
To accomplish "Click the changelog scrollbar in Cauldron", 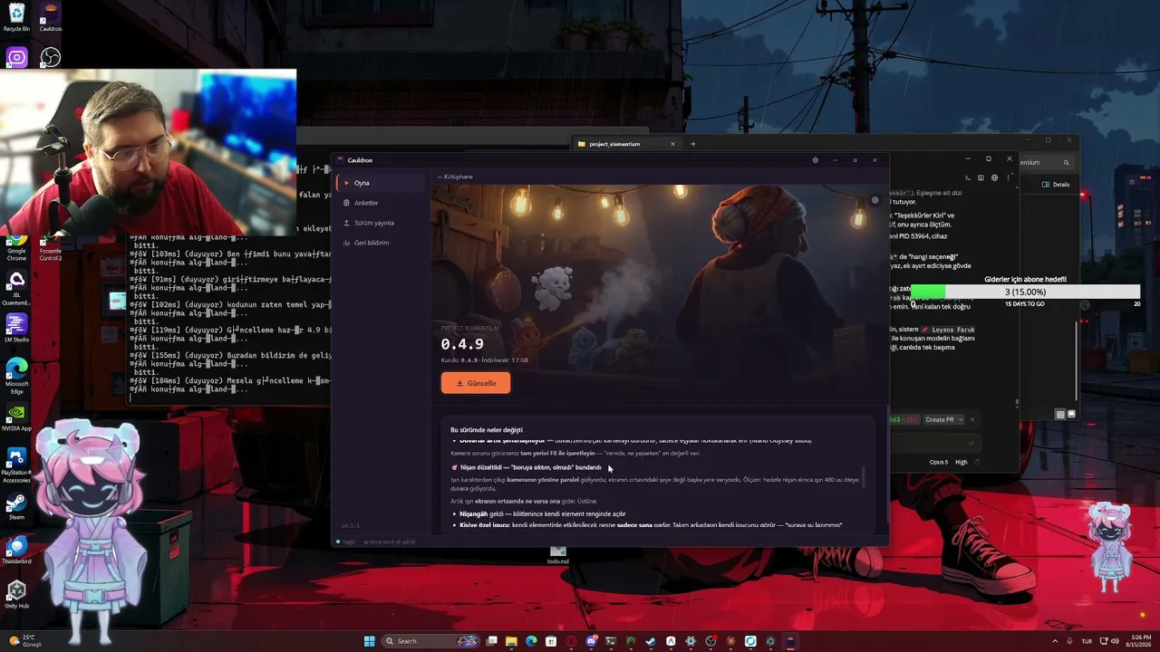I will [864, 476].
